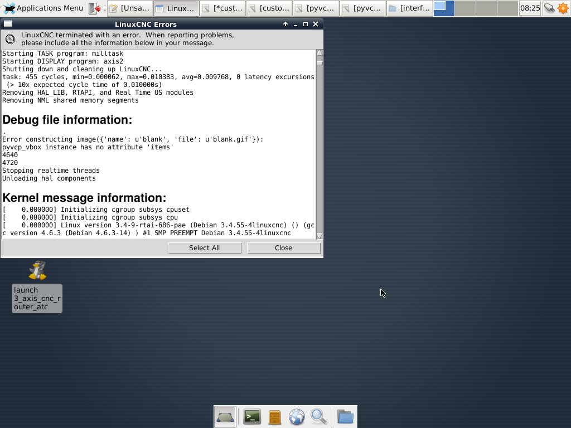This screenshot has width=571, height=428.
Task: Click the line 'Unloading hal components'
Action: pos(49,178)
